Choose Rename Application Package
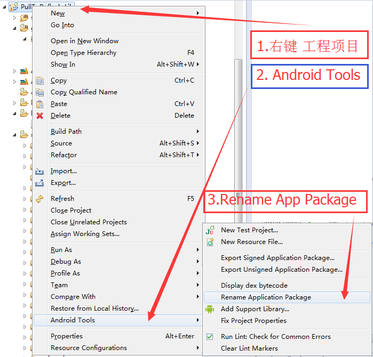Viewport: 373px width, 357px height. click(287, 297)
